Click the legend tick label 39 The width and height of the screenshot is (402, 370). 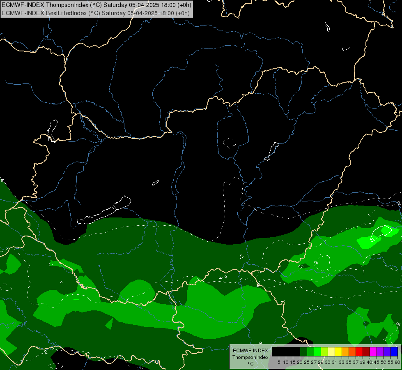pos(363,362)
